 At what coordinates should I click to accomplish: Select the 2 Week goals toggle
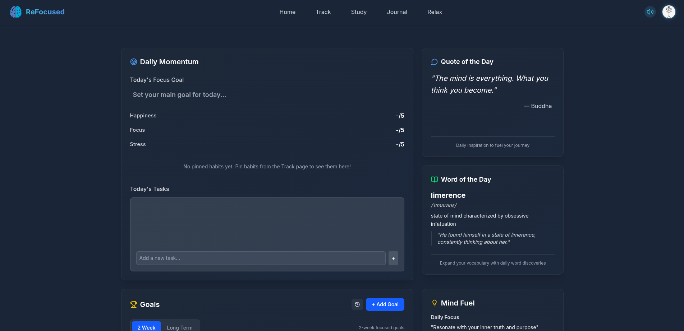146,327
